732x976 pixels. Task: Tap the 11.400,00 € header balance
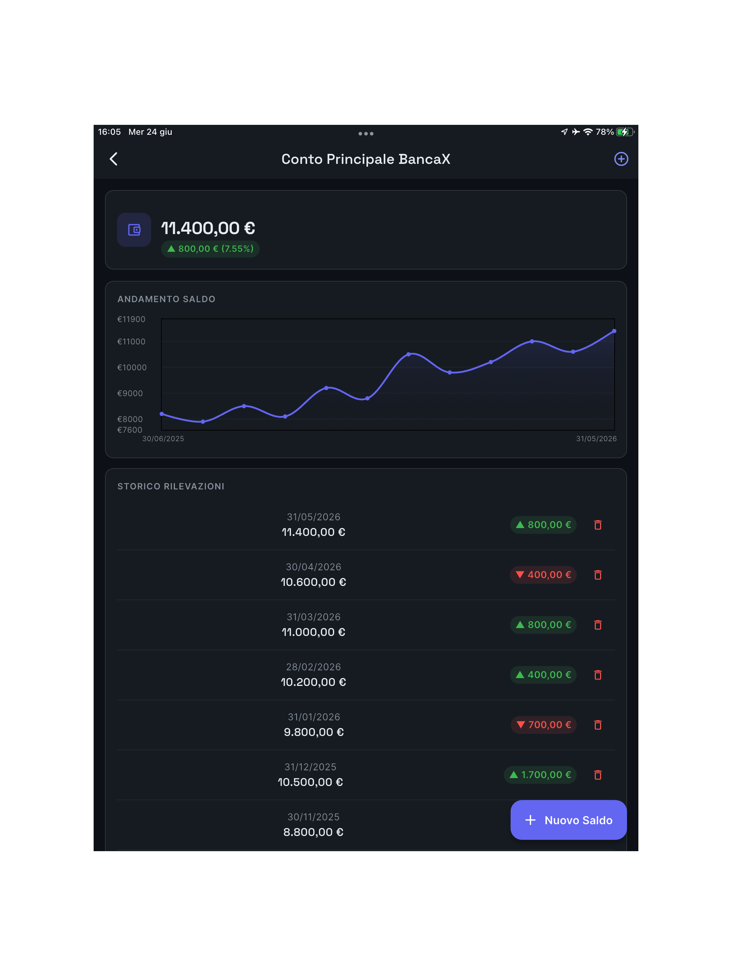pos(208,228)
